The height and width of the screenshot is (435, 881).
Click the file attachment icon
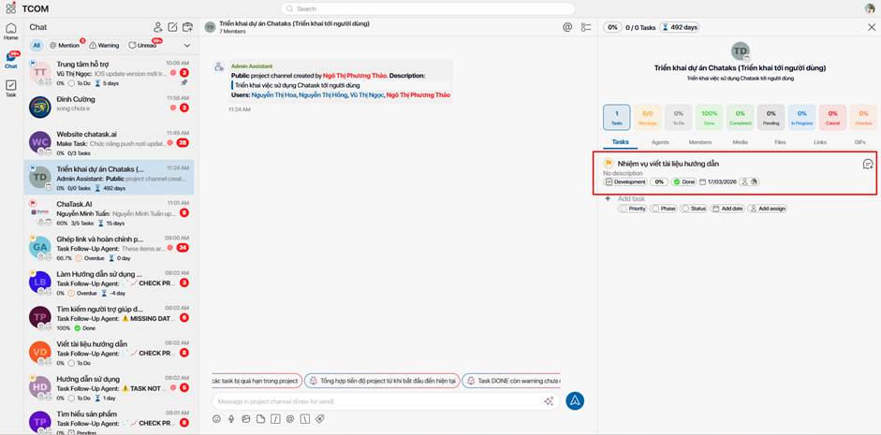click(x=260, y=419)
